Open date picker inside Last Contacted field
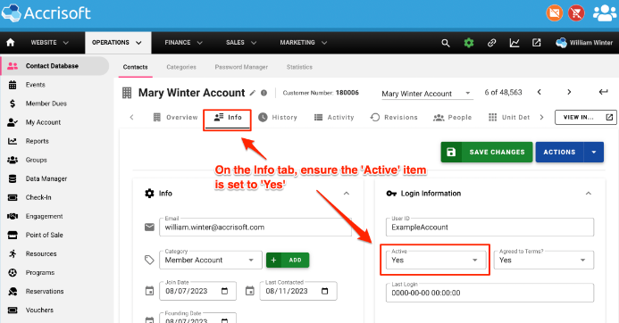This screenshot has width=619, height=323. [x=325, y=291]
